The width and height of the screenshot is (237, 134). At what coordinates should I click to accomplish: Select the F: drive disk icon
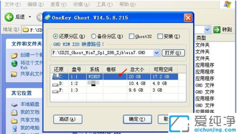pyautogui.click(x=55, y=91)
